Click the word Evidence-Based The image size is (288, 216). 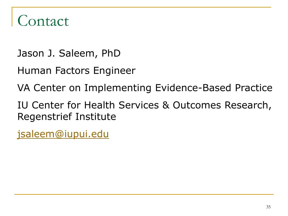point(193,88)
